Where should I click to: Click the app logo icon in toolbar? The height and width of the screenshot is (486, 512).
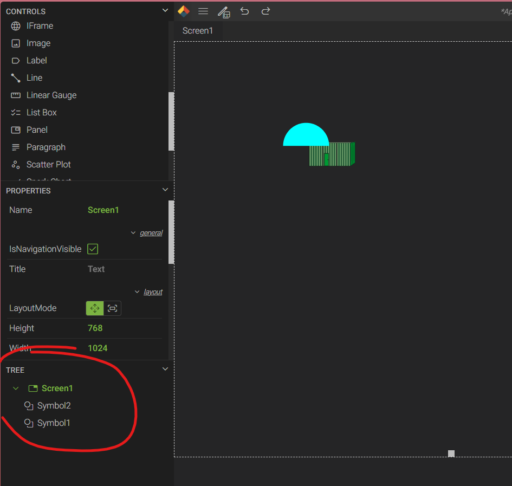pyautogui.click(x=184, y=11)
